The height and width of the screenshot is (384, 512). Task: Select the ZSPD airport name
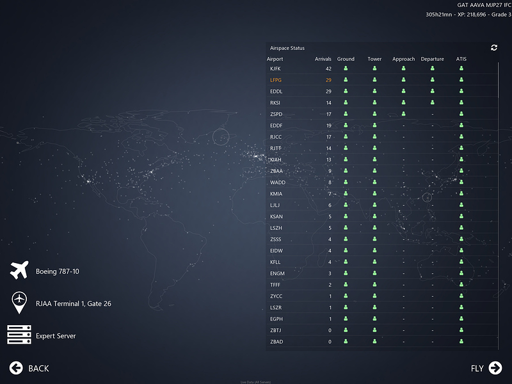[276, 115]
